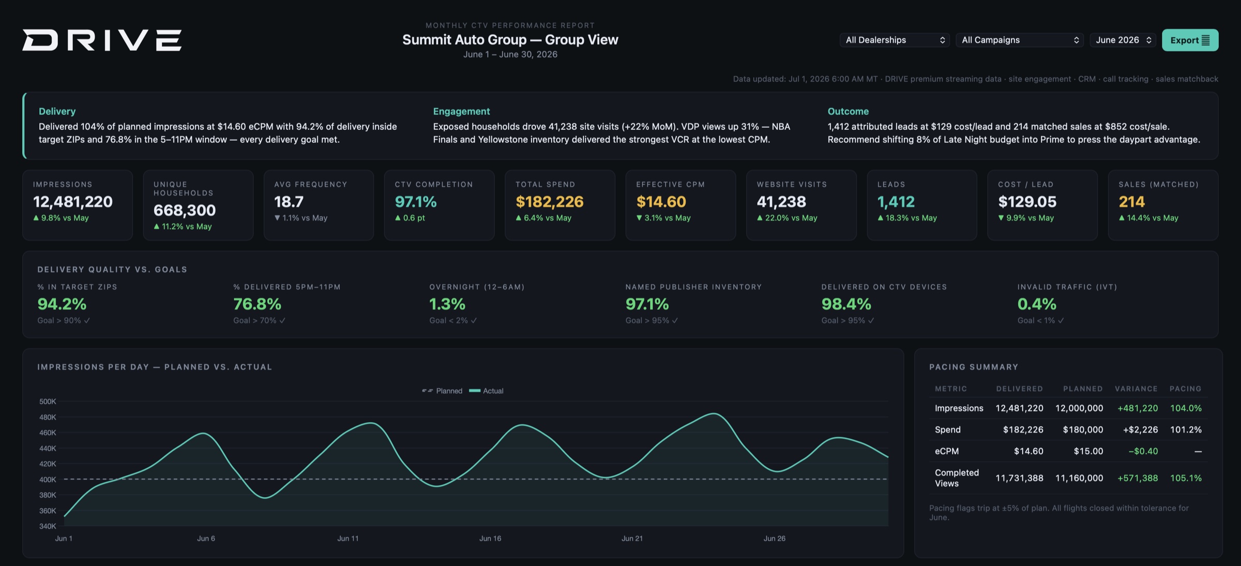1241x566 pixels.
Task: Toggle the Actual series in chart legend
Action: coord(486,391)
